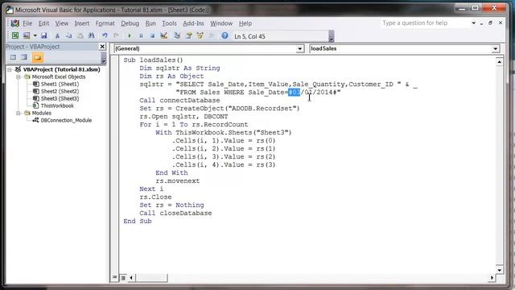Save the Tutorial 81 workbook
The image size is (515, 290).
click(44, 35)
